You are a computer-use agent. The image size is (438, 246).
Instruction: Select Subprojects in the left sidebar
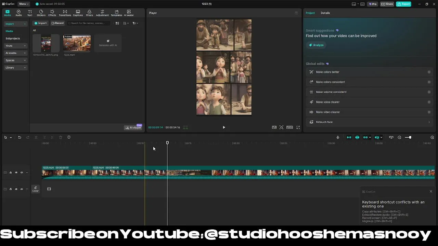point(13,39)
